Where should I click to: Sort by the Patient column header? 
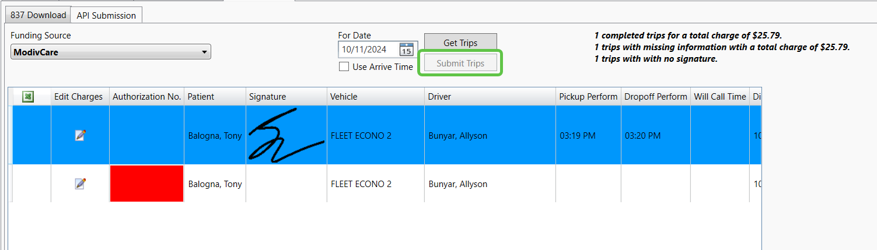201,97
